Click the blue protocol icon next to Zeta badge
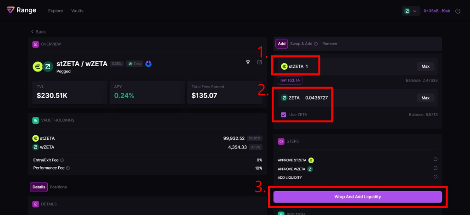This screenshot has width=470, height=215. pos(148,64)
